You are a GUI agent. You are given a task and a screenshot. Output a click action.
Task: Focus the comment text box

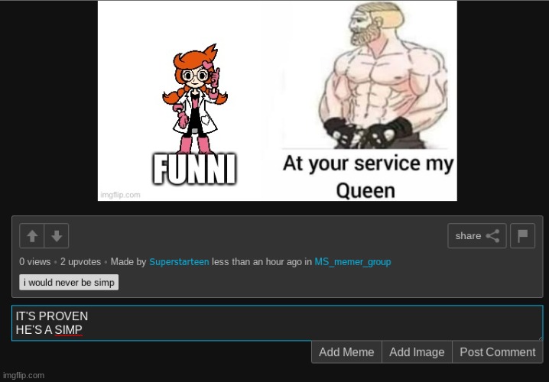[x=278, y=323]
